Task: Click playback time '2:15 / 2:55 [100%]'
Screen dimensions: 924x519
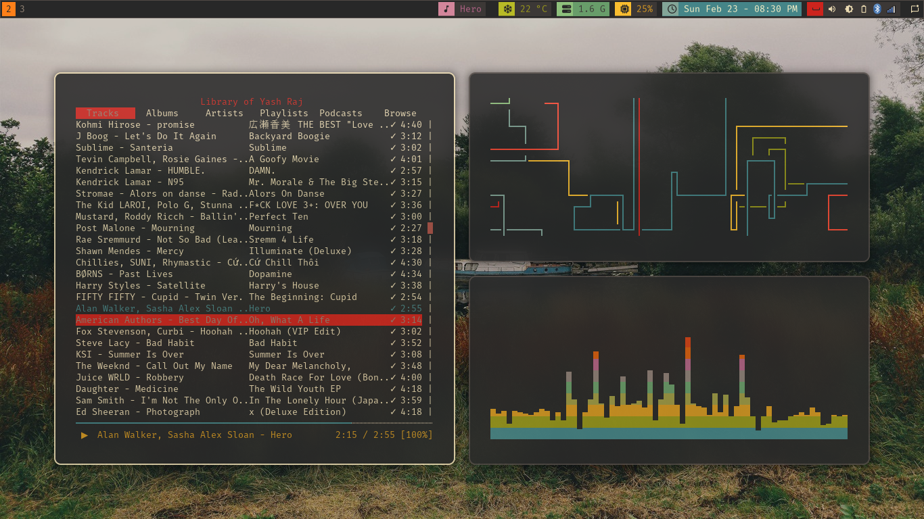Action: 384,435
